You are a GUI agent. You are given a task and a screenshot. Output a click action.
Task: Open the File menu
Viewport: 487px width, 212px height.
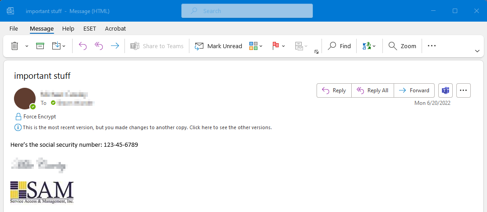tap(14, 28)
